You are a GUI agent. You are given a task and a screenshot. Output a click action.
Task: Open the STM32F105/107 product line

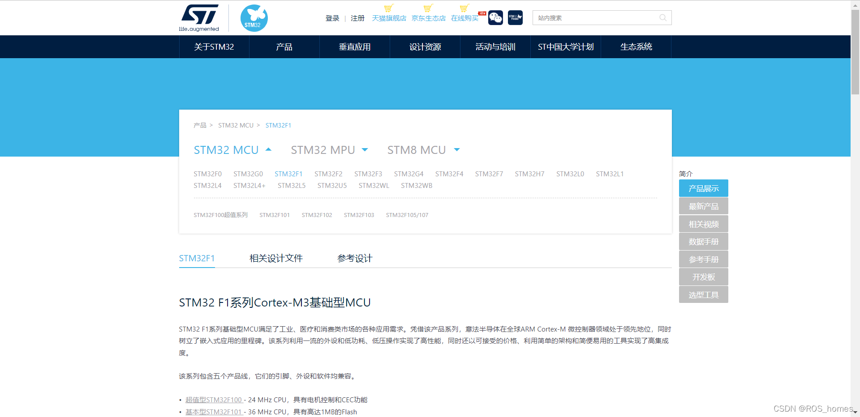tap(407, 215)
